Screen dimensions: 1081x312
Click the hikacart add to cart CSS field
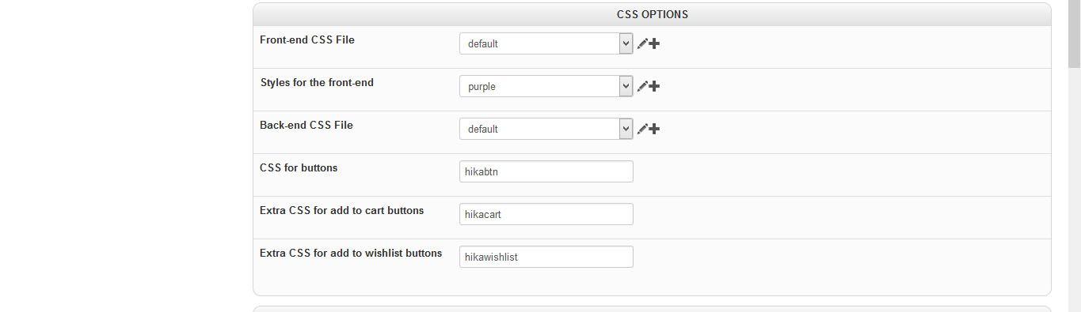click(x=546, y=214)
